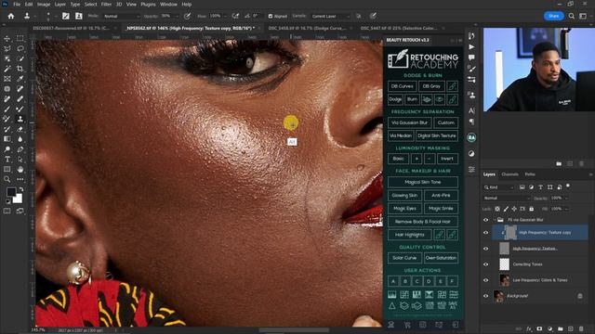Open the background color swatch
Screen dimensions: 595x334
(x=18, y=198)
